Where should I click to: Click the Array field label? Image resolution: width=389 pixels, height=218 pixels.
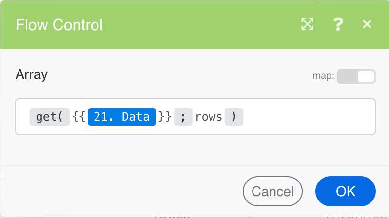pyautogui.click(x=32, y=74)
